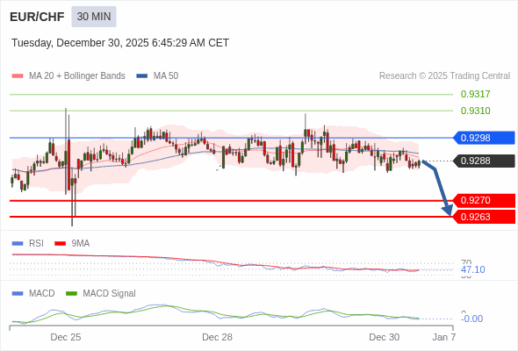Click the black 0.9288 current price tag
This screenshot has height=351, width=518.
484,161
